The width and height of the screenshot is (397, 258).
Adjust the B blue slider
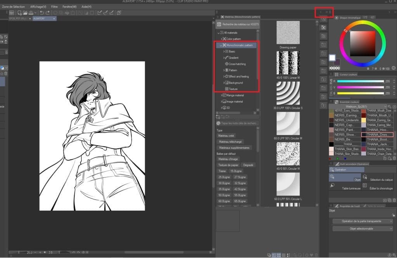click(x=361, y=93)
